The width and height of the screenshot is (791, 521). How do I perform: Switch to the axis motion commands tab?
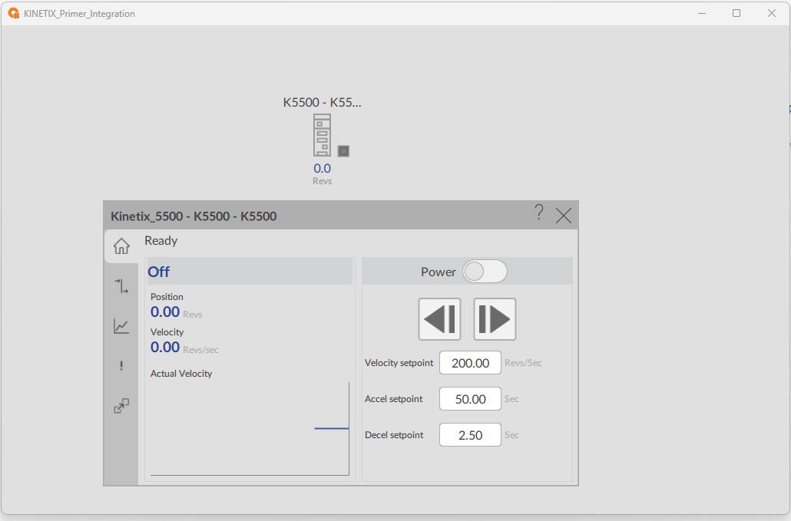coord(121,286)
